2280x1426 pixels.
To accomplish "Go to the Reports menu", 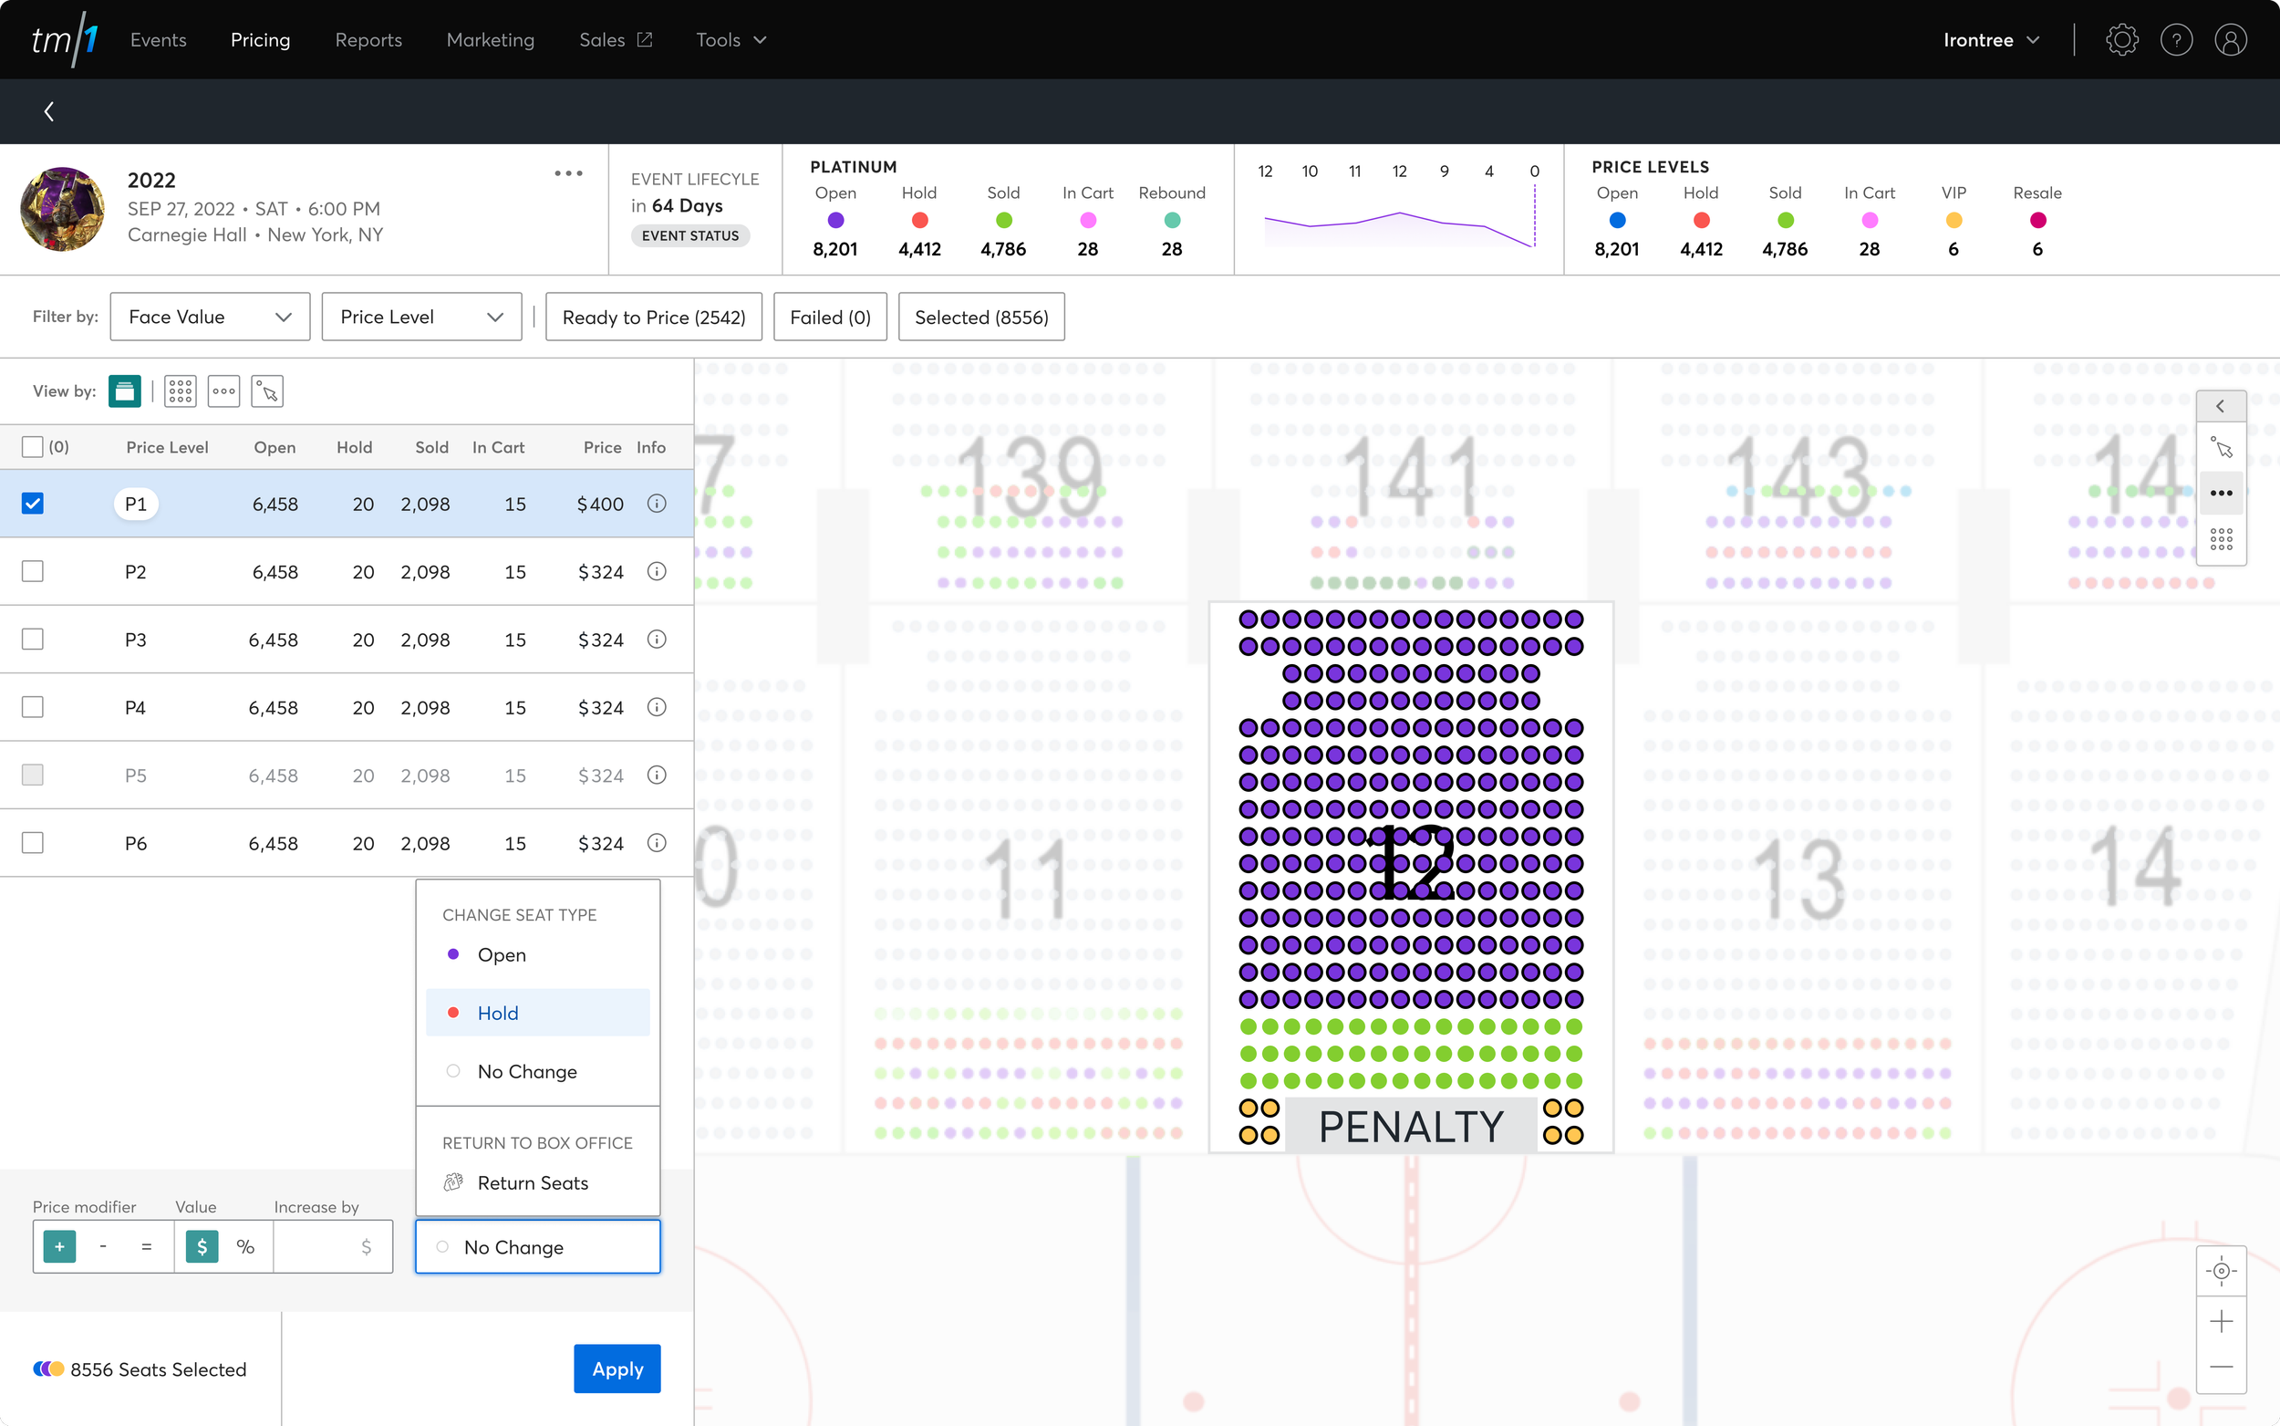I will click(368, 39).
